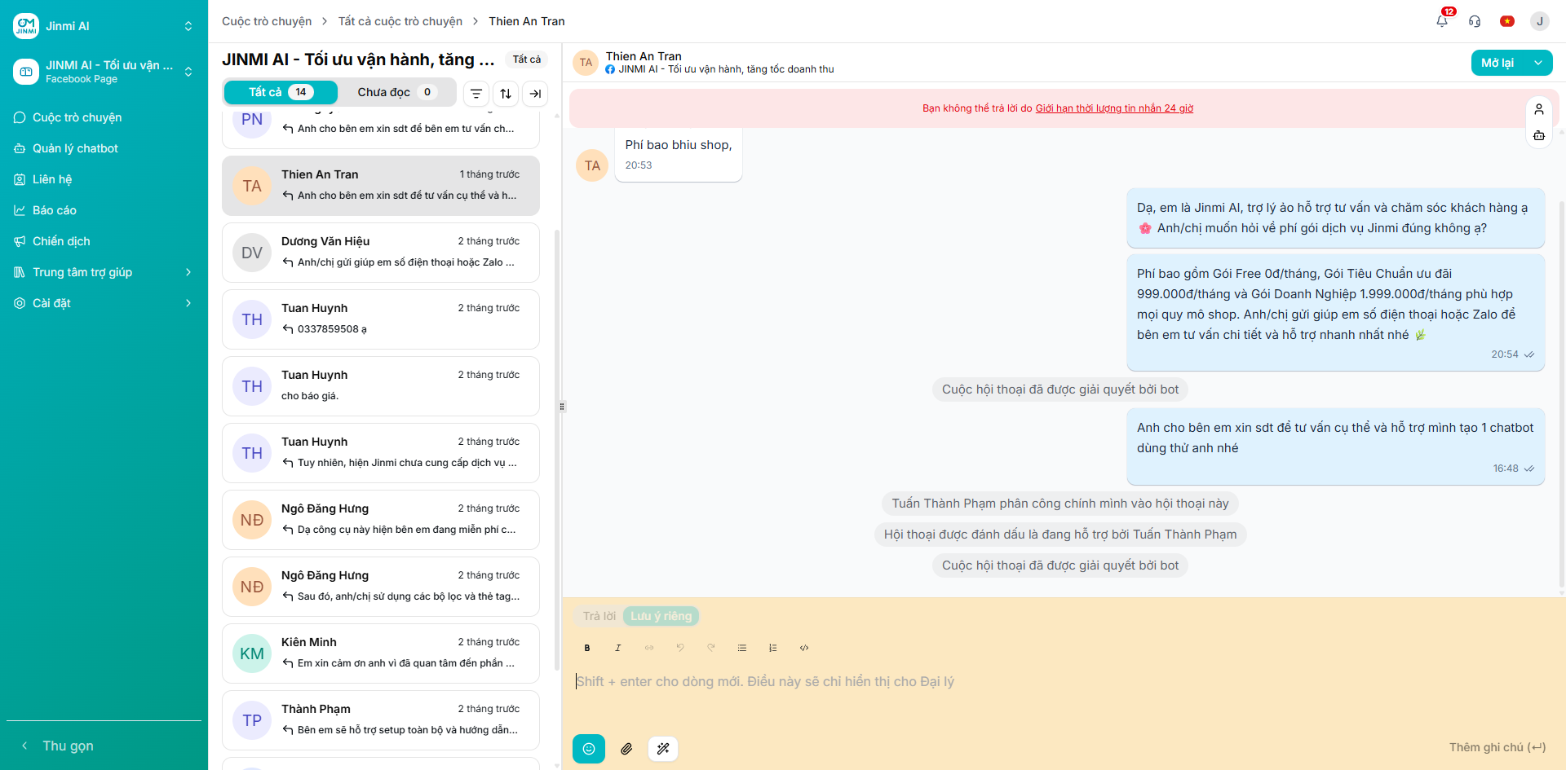The image size is (1566, 770).
Task: Click Thêm ghi chú button
Action: pyautogui.click(x=1497, y=747)
